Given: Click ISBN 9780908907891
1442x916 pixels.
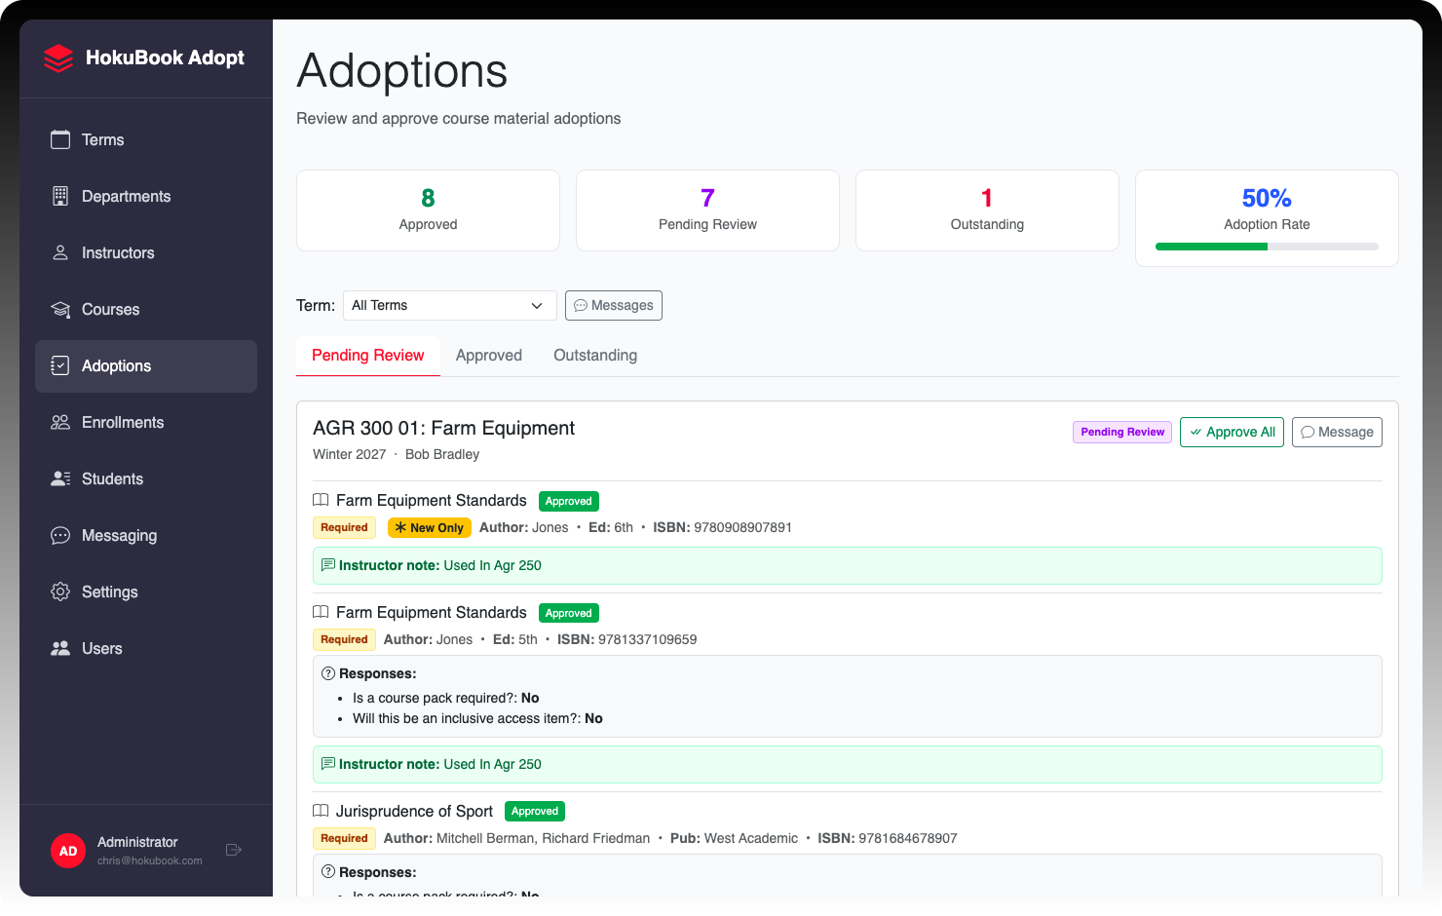Looking at the screenshot, I should (x=722, y=527).
